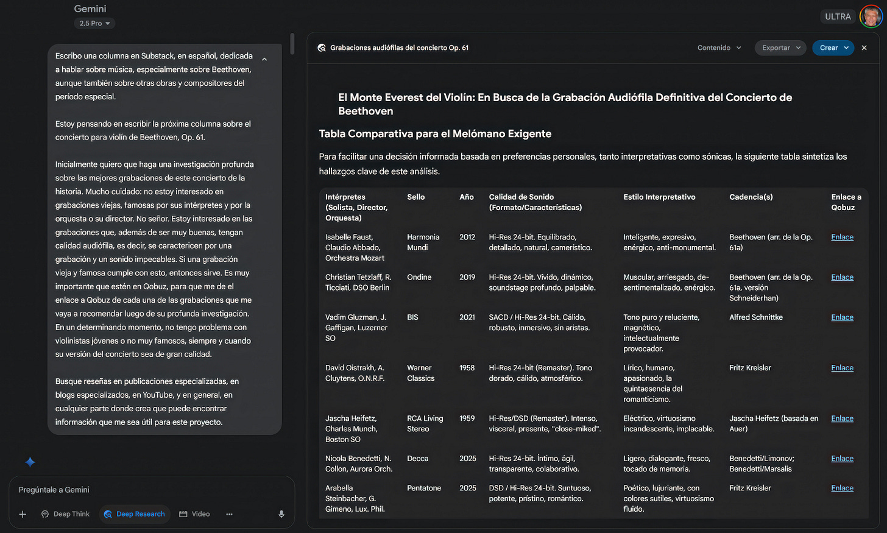Click the user profile avatar
This screenshot has height=533, width=887.
(871, 16)
